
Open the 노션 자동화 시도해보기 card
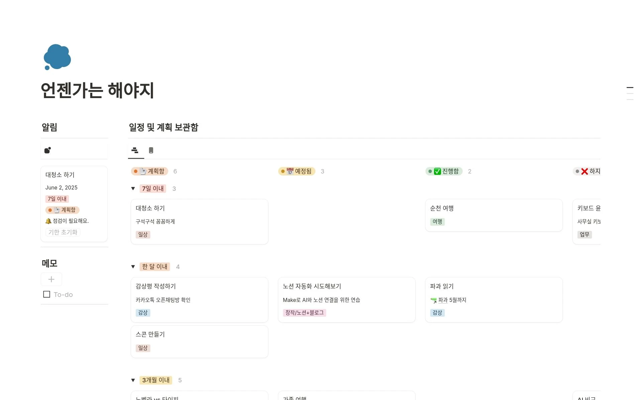346,300
